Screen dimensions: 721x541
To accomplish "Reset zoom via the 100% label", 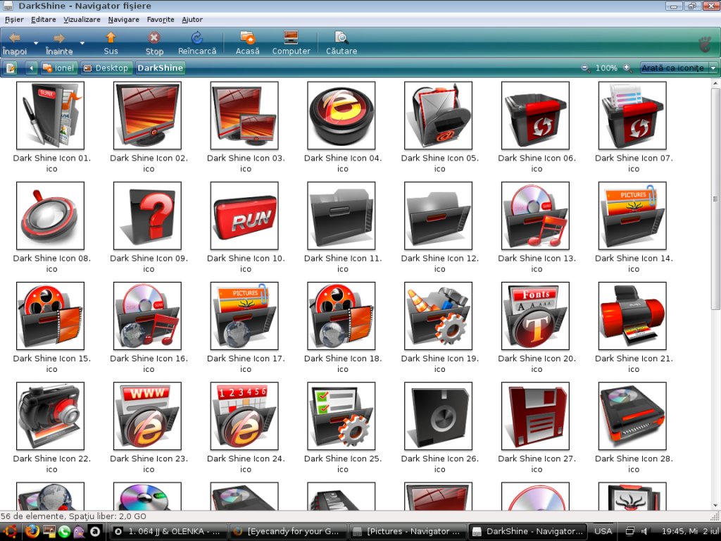I will (x=606, y=68).
